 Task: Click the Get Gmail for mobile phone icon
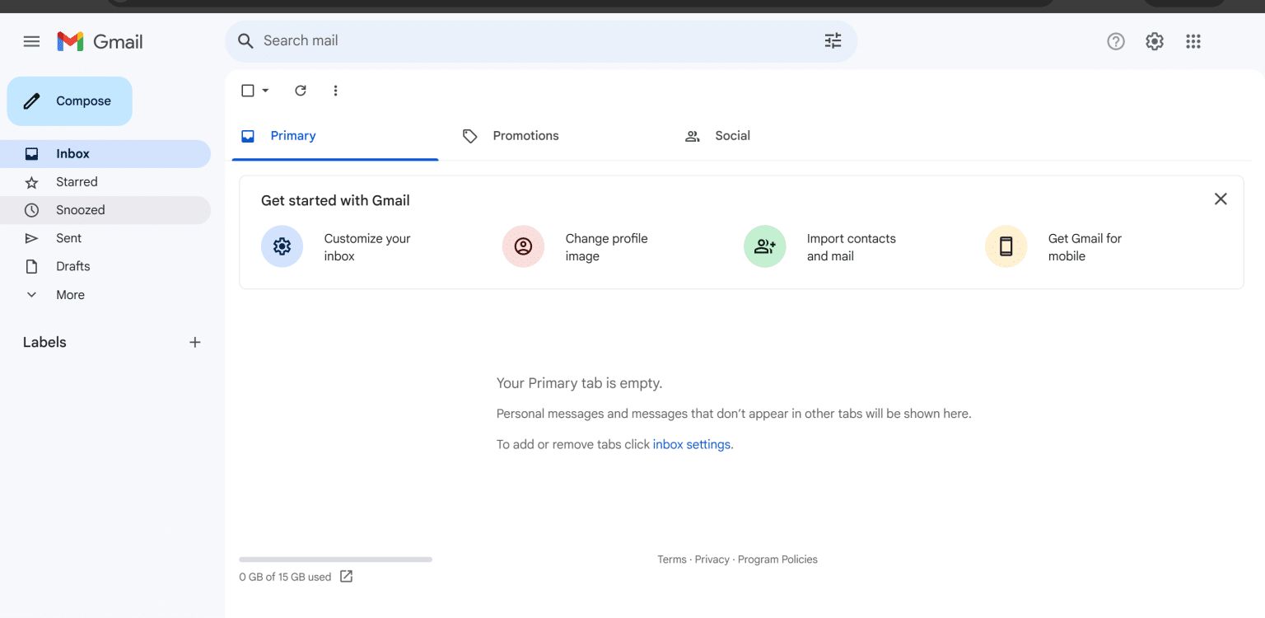click(x=1006, y=246)
